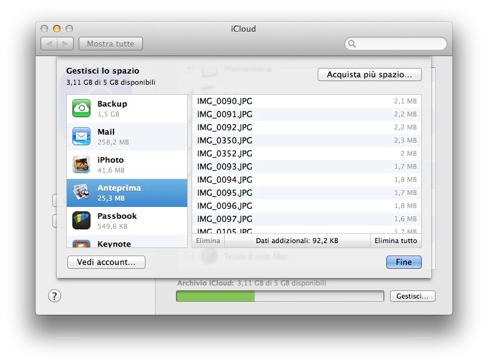Click the iPhoto app icon
Viewport: 488px width, 364px height.
[x=82, y=165]
